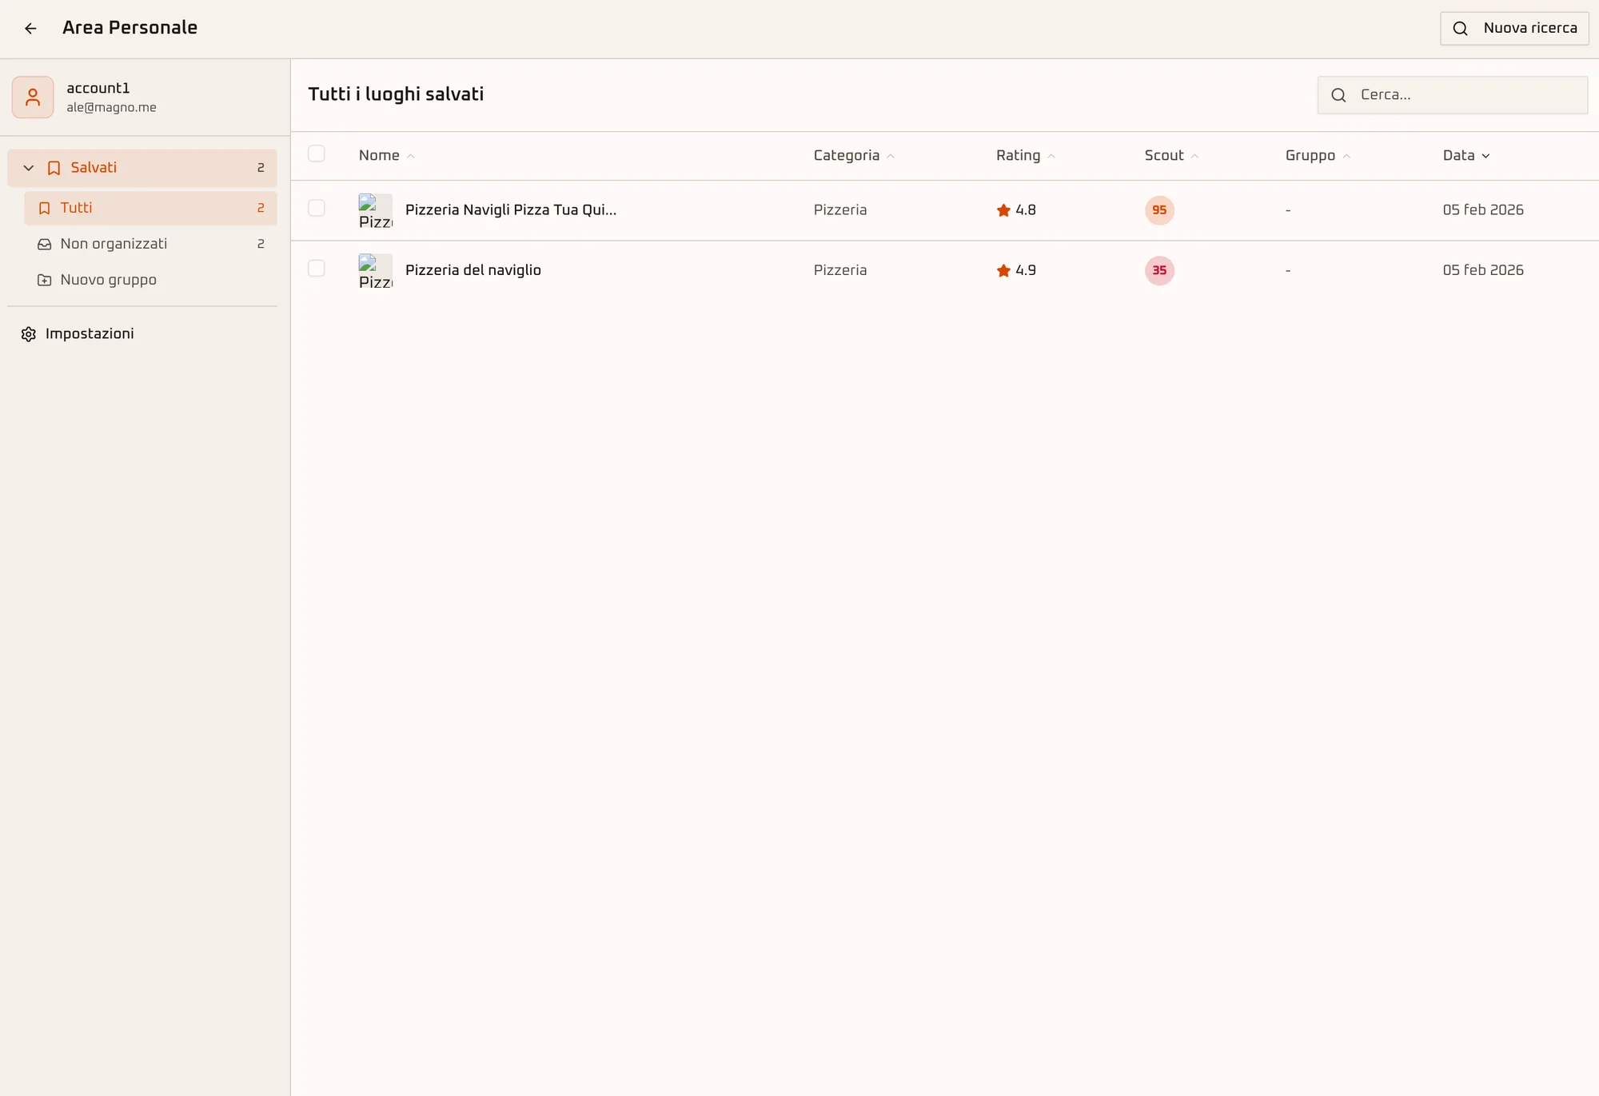Open thumbnail of Pizzeria Navigli Pizza Tua
The image size is (1599, 1096).
(376, 210)
